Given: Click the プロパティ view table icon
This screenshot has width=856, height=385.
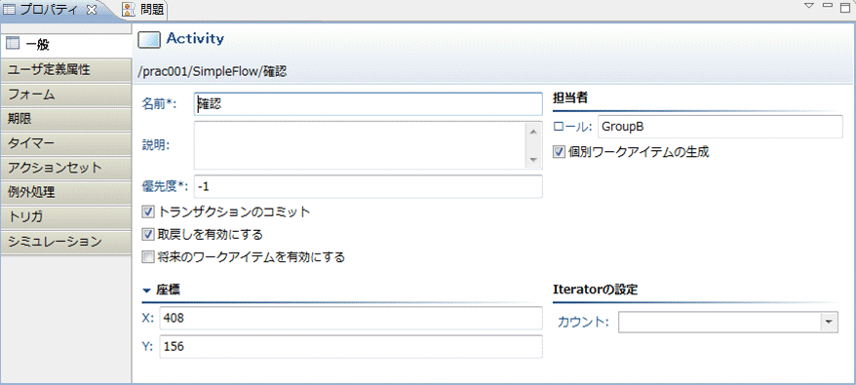Looking at the screenshot, I should click(10, 9).
